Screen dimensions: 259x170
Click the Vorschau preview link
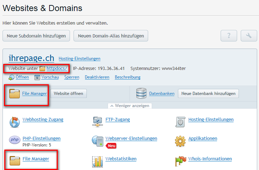[50, 77]
